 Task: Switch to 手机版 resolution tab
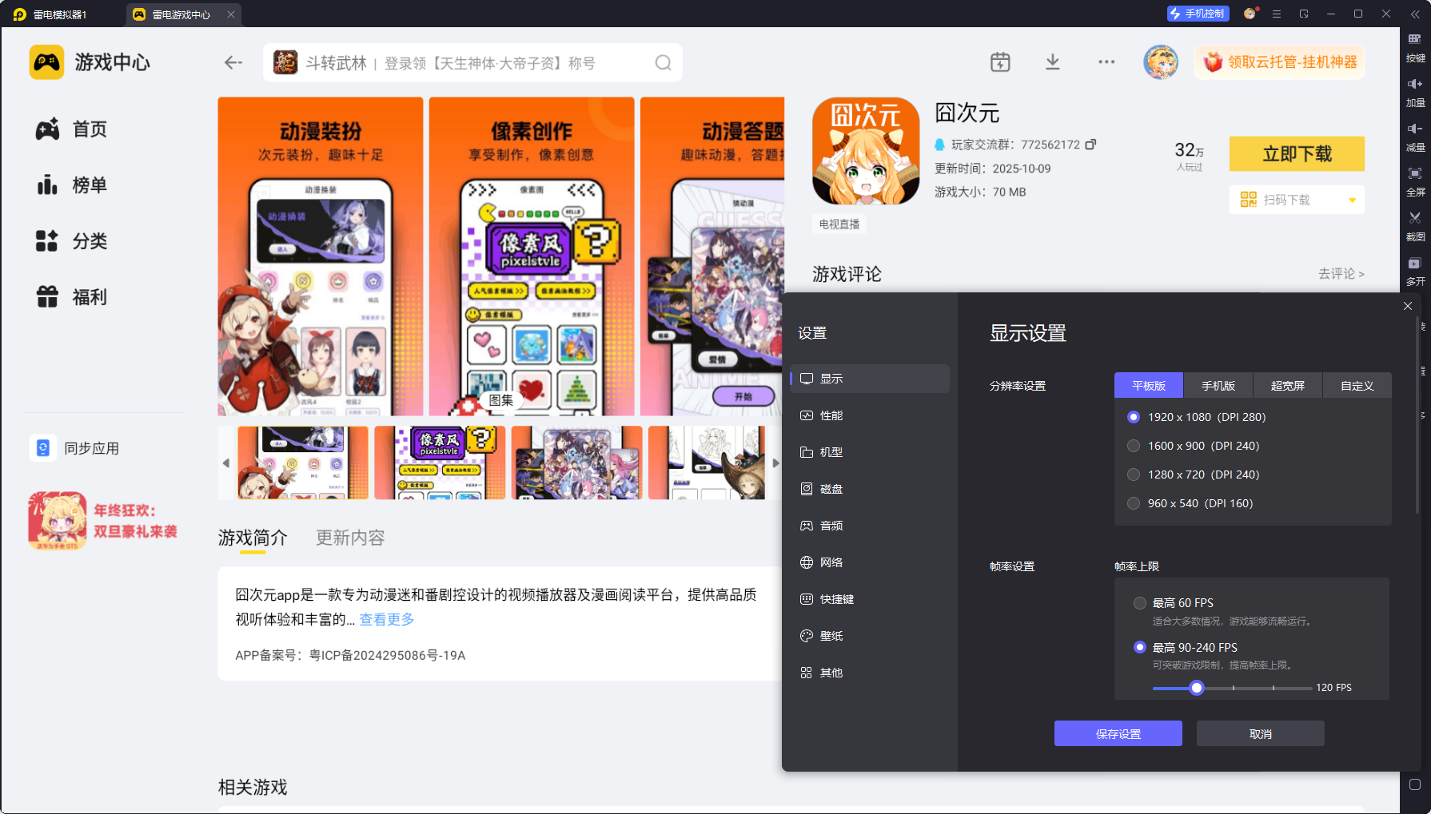pyautogui.click(x=1218, y=386)
